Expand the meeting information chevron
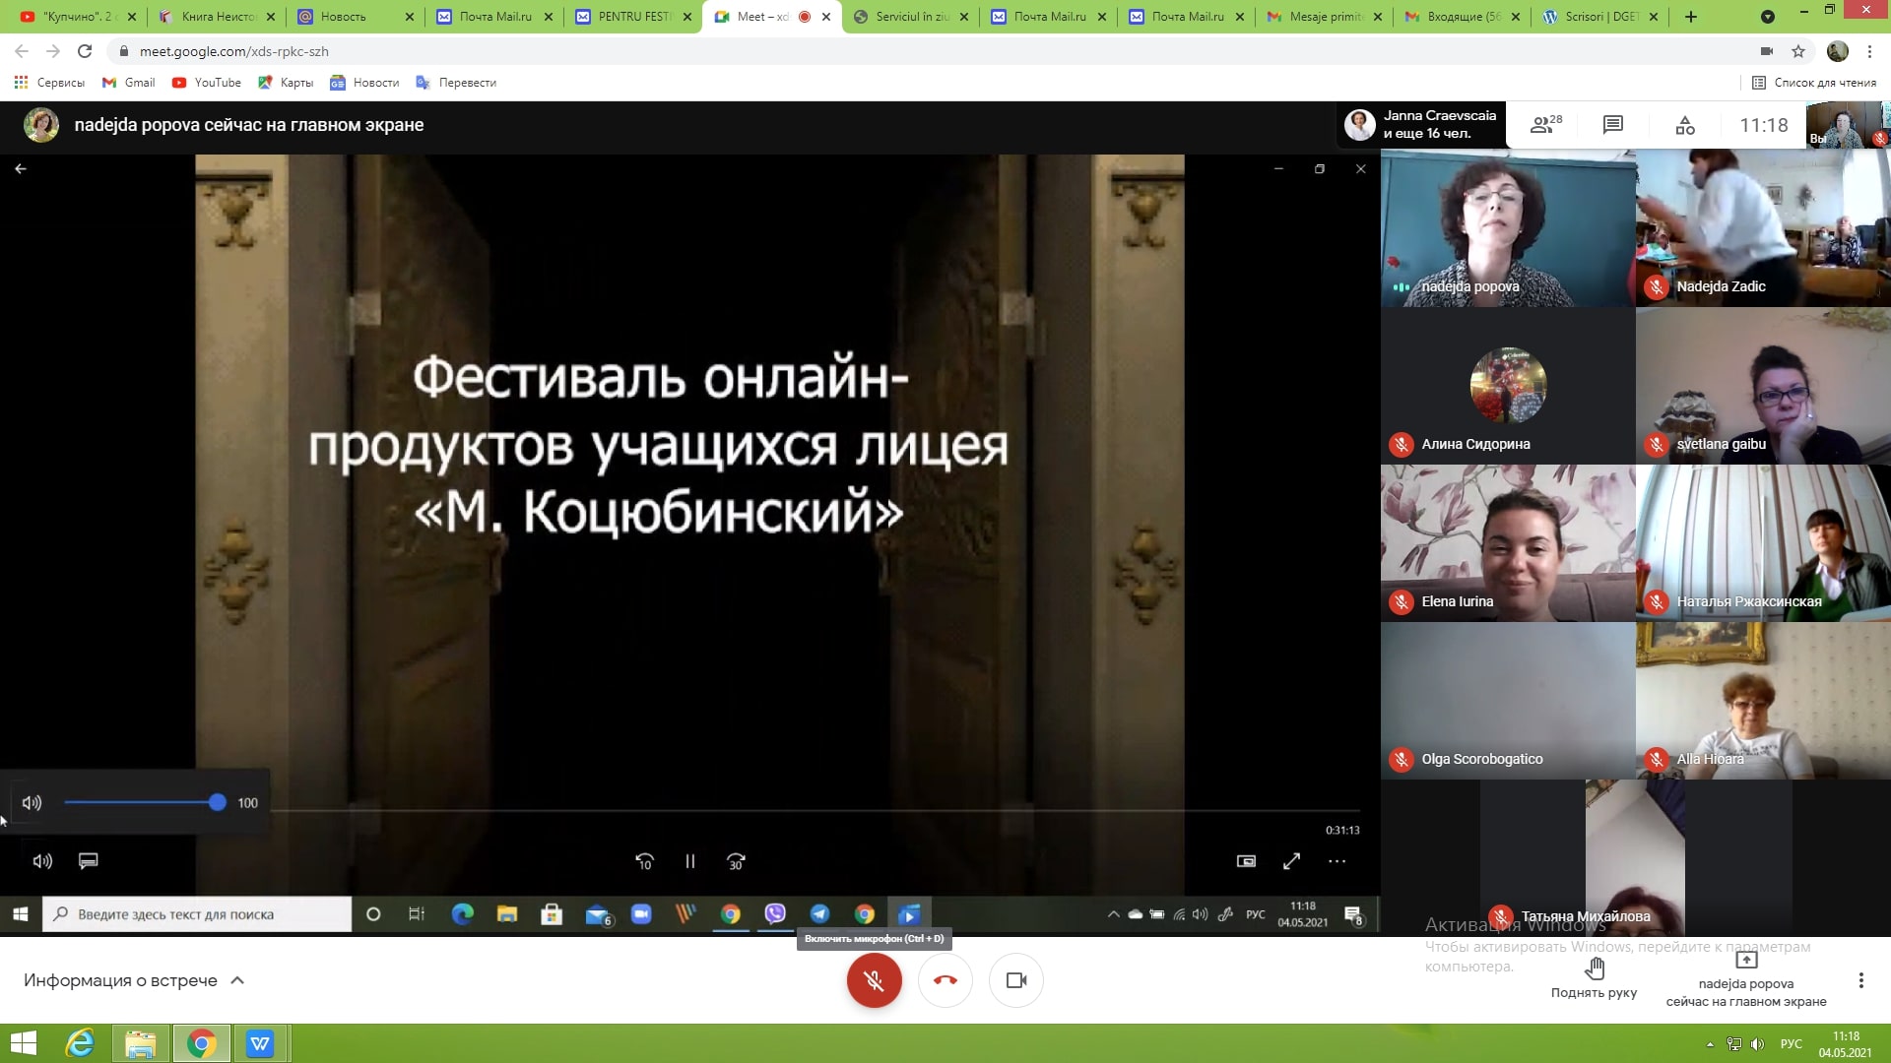Screen dimensions: 1891x1063 pyautogui.click(x=237, y=980)
